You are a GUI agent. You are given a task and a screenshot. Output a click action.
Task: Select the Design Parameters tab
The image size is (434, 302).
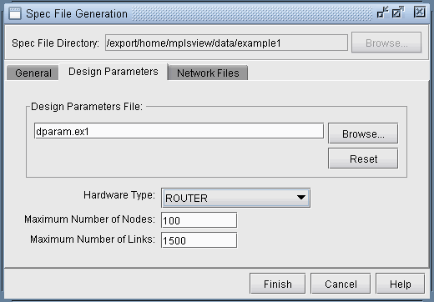click(114, 72)
